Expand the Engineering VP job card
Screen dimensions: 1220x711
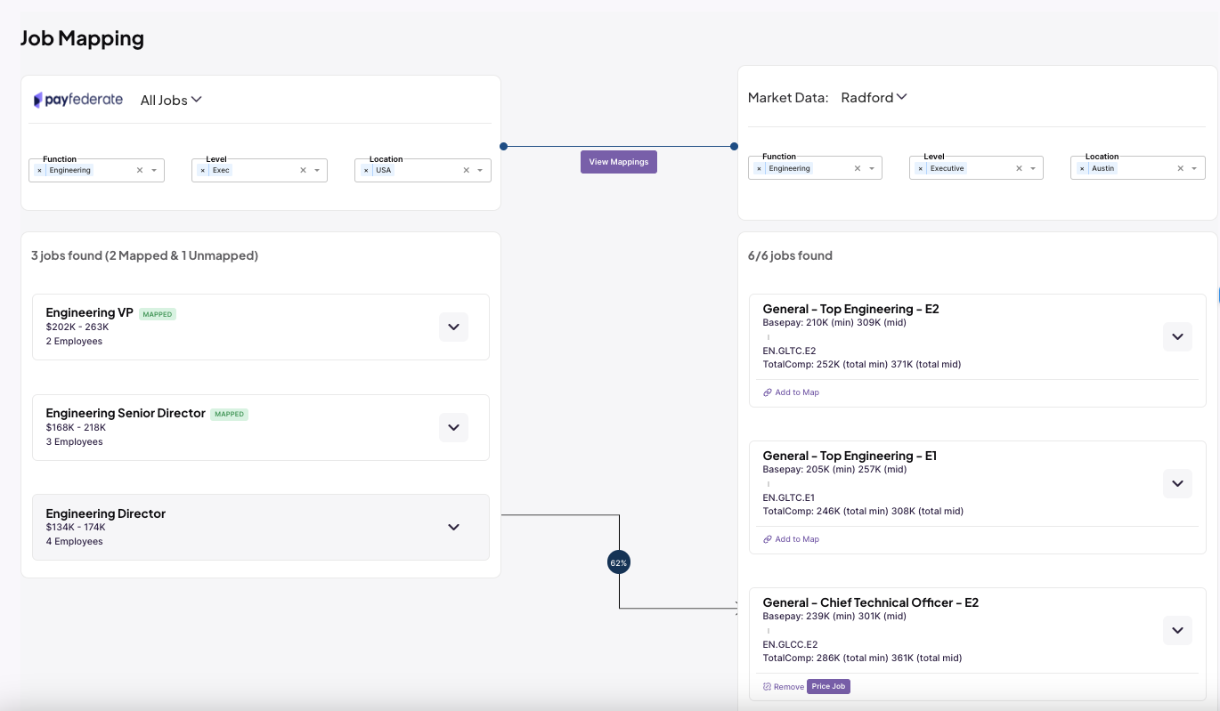point(453,327)
